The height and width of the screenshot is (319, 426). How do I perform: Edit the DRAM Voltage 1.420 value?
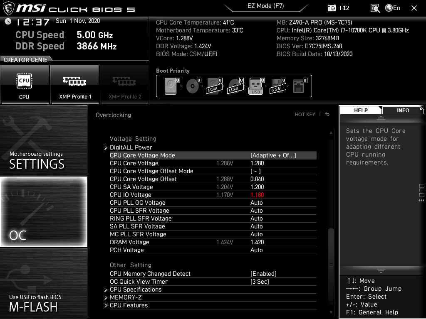click(x=257, y=242)
